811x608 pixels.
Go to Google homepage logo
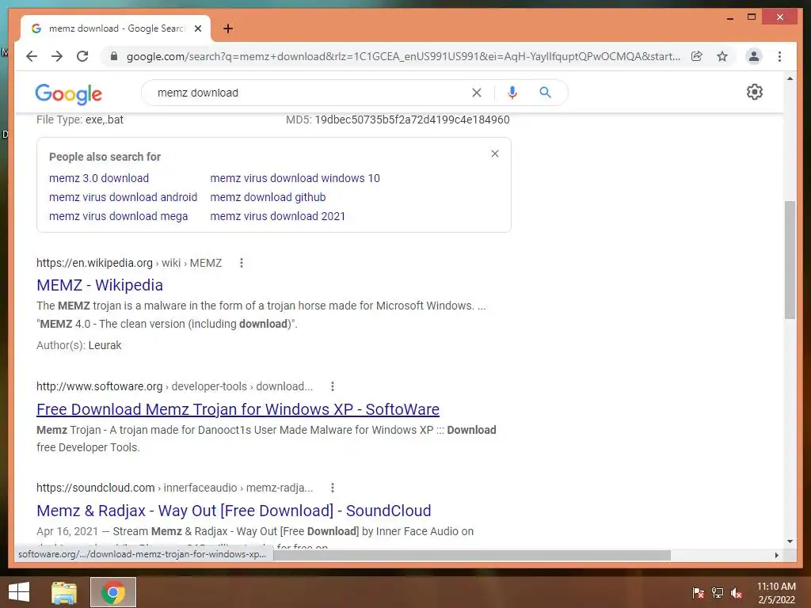point(68,93)
